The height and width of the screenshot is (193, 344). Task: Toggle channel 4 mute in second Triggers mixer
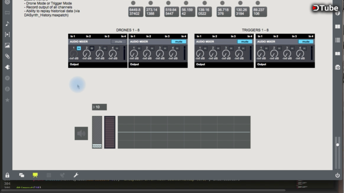point(305,48)
